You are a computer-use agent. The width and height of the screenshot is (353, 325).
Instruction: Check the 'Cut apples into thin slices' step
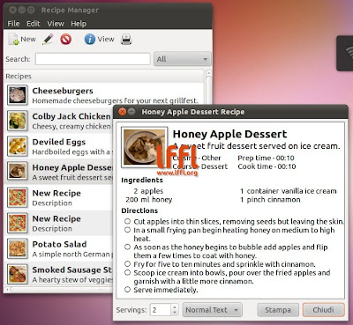(x=127, y=221)
